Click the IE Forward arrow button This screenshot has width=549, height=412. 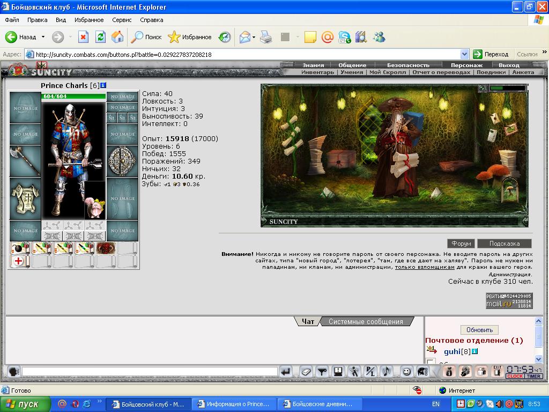click(58, 37)
